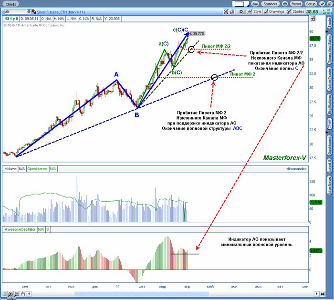Image resolution: width=334 pixels, height=300 pixels.
Task: Click the 72.038 open interest value bubble
Action: [x=316, y=202]
